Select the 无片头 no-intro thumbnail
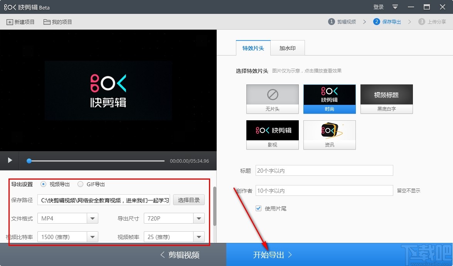453x266 pixels. (x=273, y=99)
